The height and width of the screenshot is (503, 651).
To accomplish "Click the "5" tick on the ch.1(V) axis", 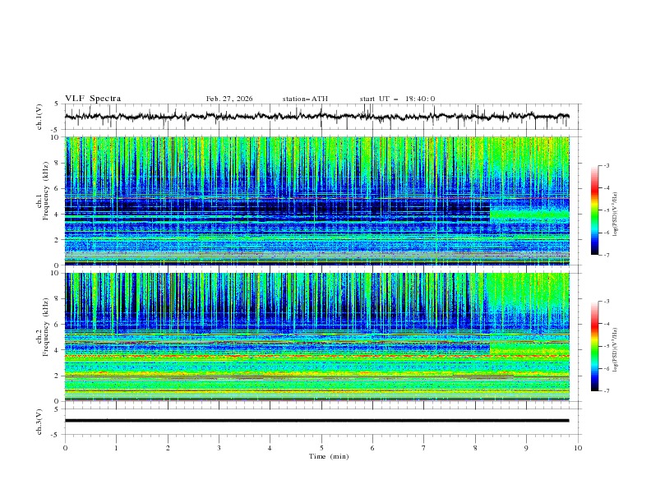I will [x=58, y=104].
